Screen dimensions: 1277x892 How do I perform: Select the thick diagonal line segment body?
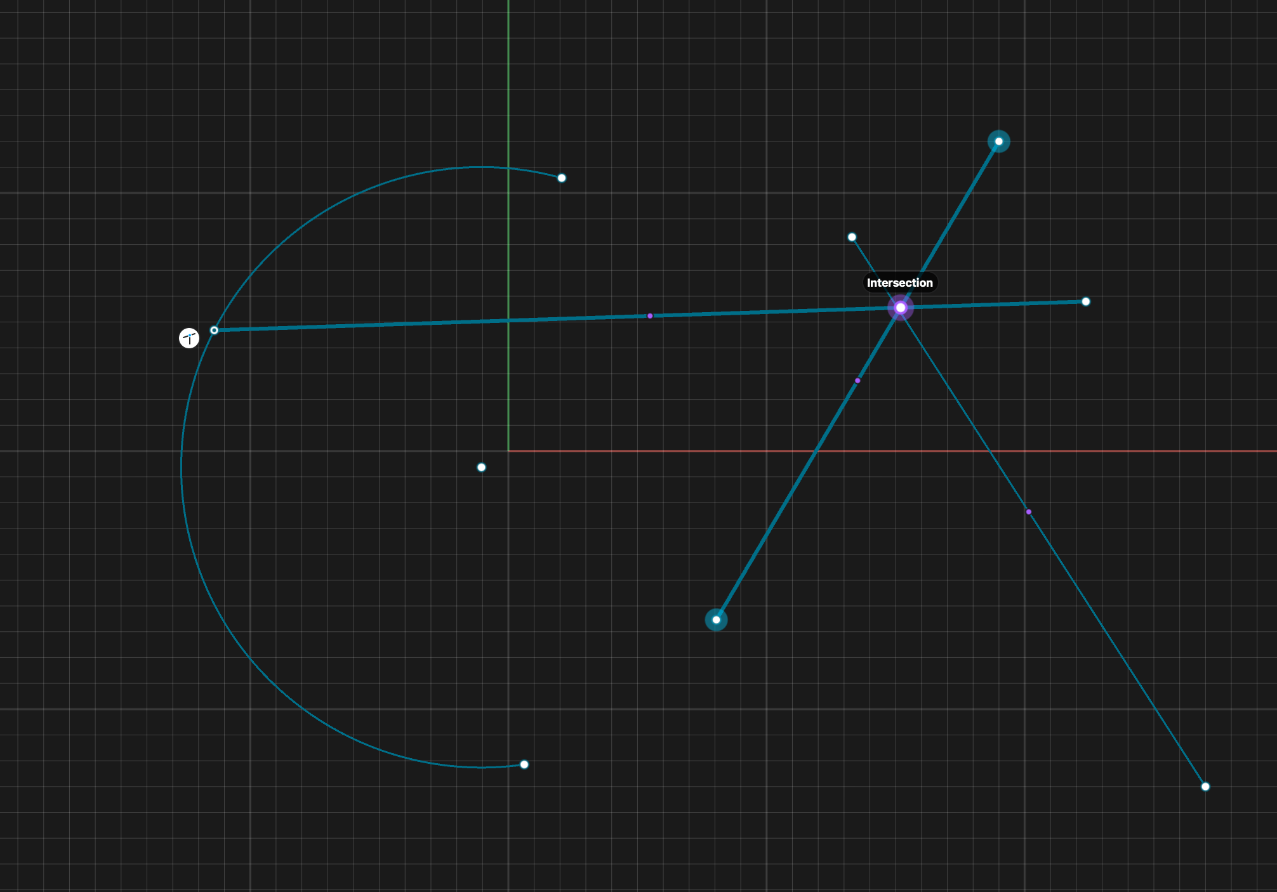point(787,500)
